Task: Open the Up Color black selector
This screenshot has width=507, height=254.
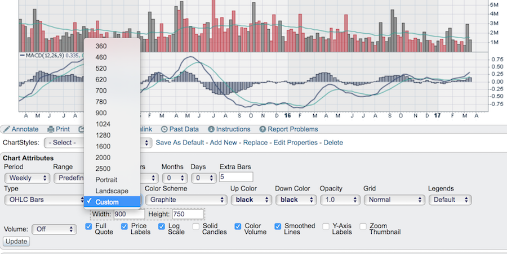Action: coord(250,199)
